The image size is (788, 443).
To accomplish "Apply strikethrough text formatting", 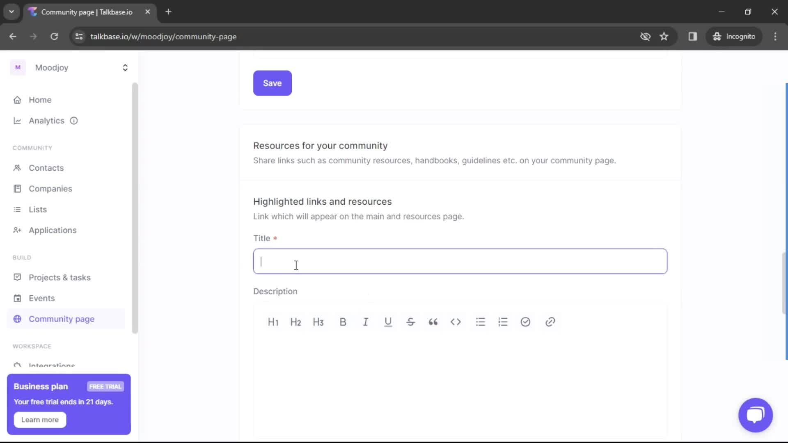I will pyautogui.click(x=411, y=322).
